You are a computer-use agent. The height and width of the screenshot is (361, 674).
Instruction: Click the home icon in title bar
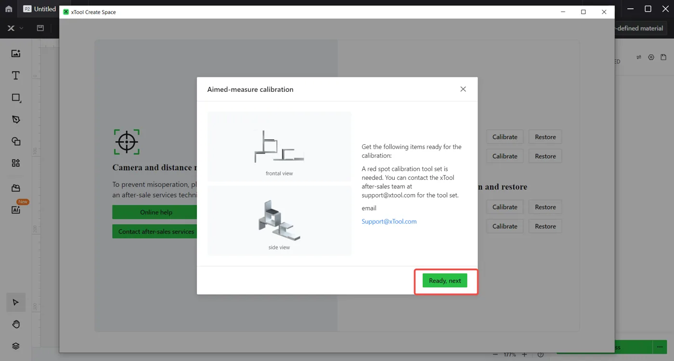coord(9,9)
